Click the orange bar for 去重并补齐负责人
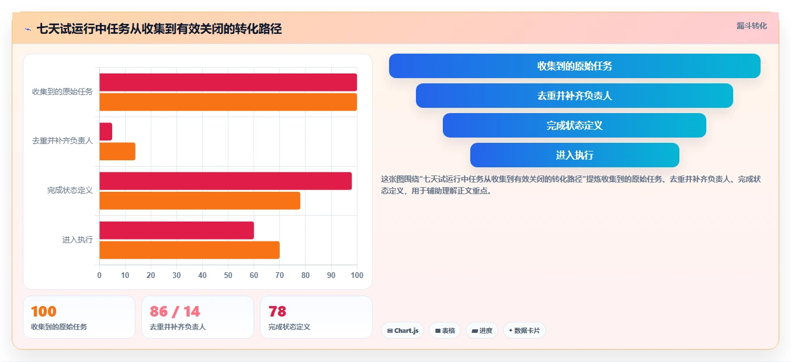This screenshot has width=791, height=362. coord(117,152)
